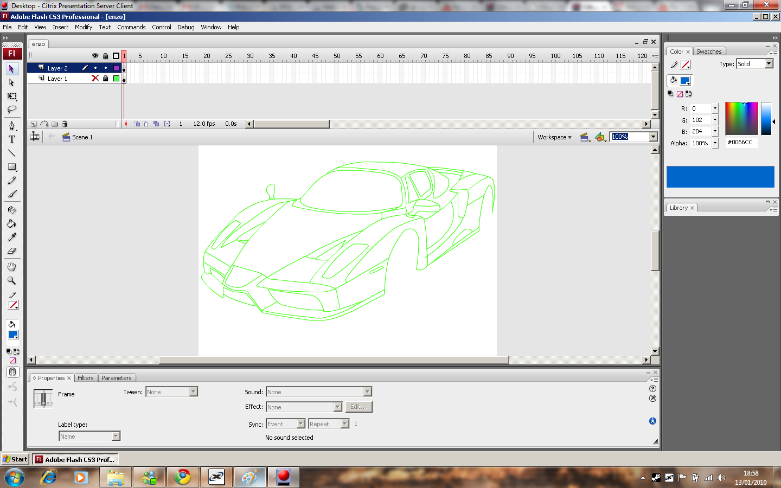This screenshot has height=488, width=781.
Task: Open Windows Start orb on taskbar
Action: (x=15, y=478)
